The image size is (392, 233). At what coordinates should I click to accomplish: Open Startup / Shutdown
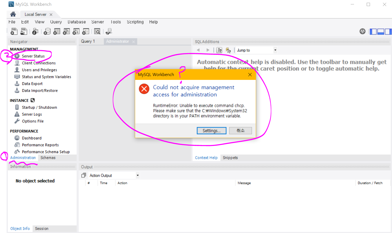click(39, 107)
